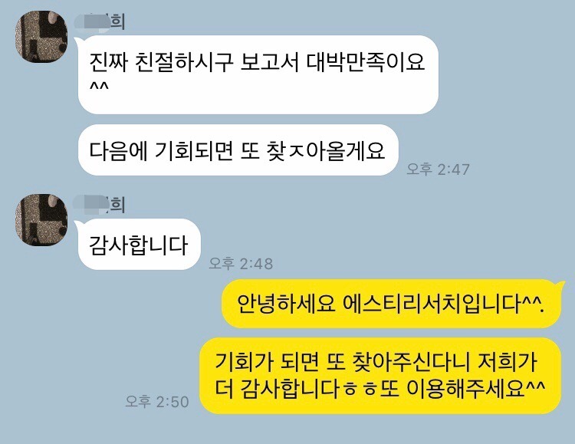Image resolution: width=575 pixels, height=444 pixels.
Task: Click the tail of the top yellow bubble
Action: 560,284
